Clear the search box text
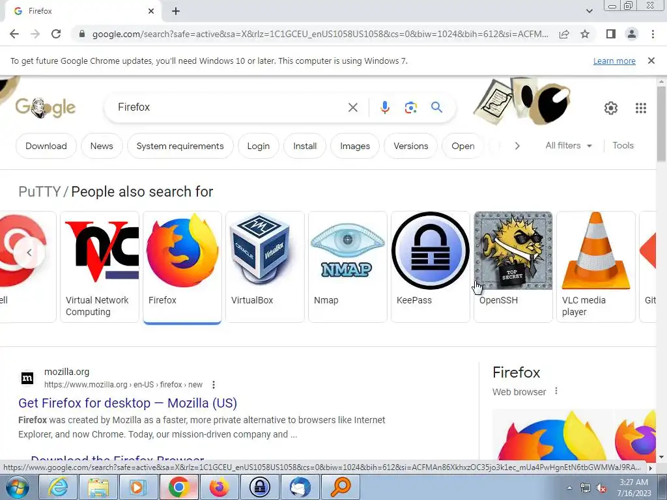Viewport: 667px width, 500px height. [352, 107]
